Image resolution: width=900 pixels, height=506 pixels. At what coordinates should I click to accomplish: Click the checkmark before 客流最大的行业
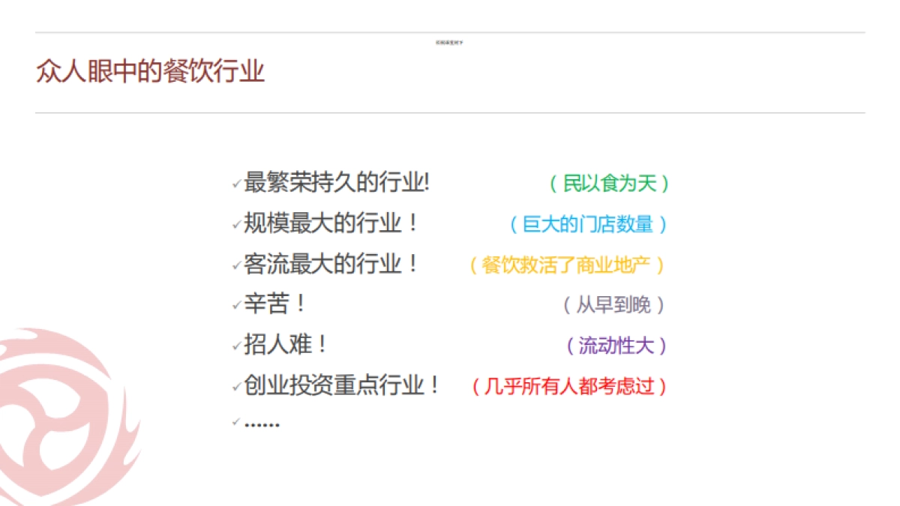click(x=238, y=264)
